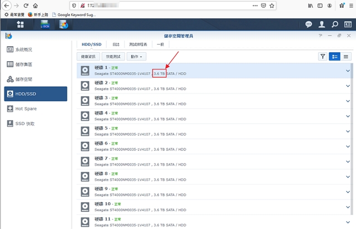Open the 最常瀏覽 bookmarks folder
The height and width of the screenshot is (229, 356).
(14, 15)
